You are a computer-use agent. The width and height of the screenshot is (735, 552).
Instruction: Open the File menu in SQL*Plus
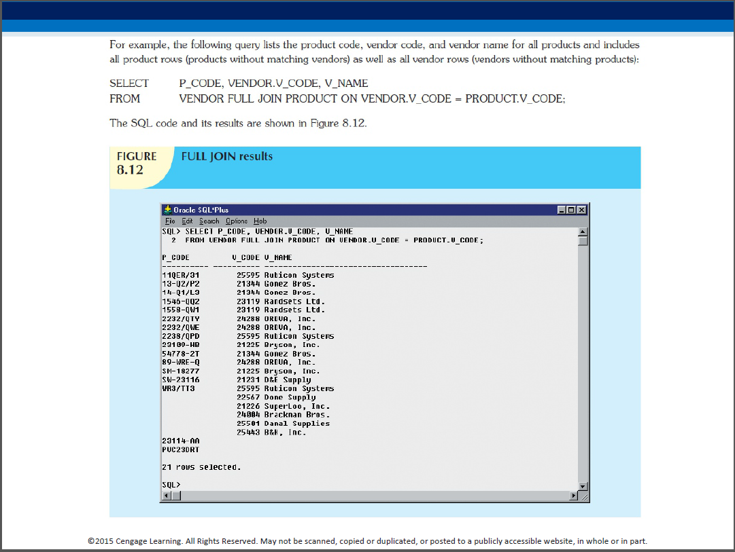(x=170, y=221)
